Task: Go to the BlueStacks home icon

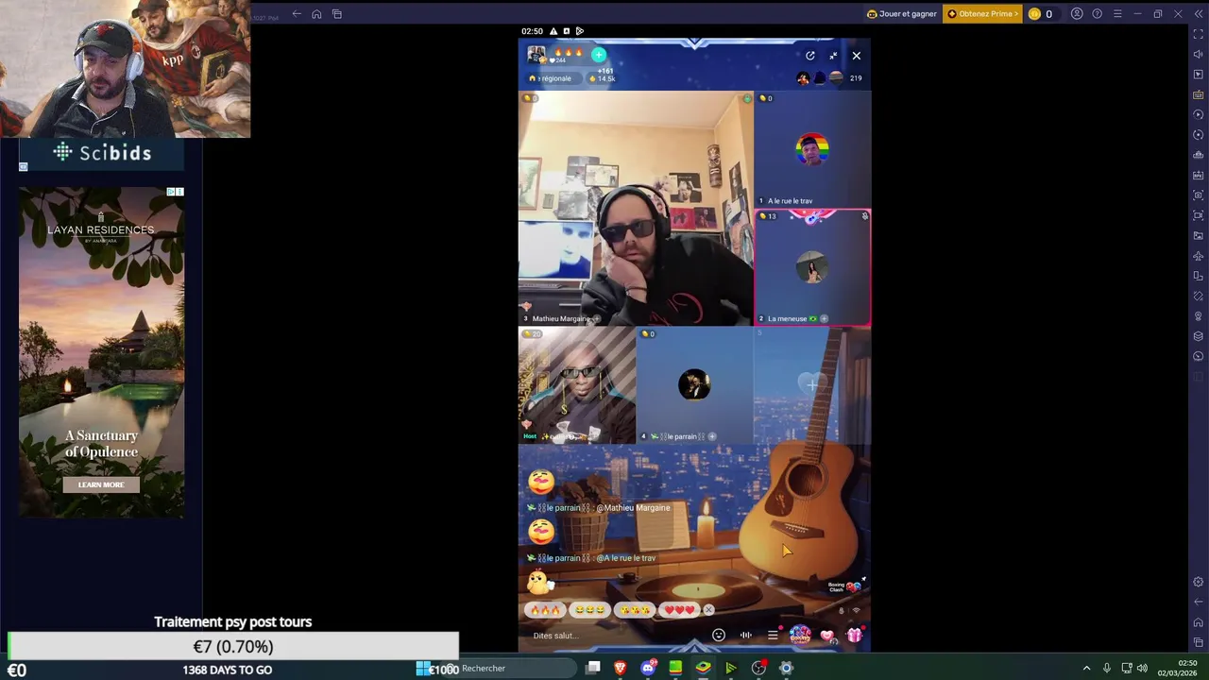Action: pyautogui.click(x=316, y=14)
